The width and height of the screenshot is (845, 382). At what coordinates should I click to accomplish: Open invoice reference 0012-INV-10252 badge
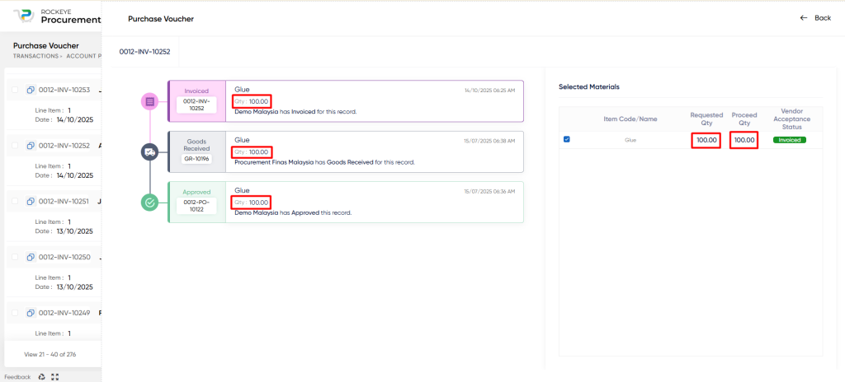pyautogui.click(x=196, y=105)
